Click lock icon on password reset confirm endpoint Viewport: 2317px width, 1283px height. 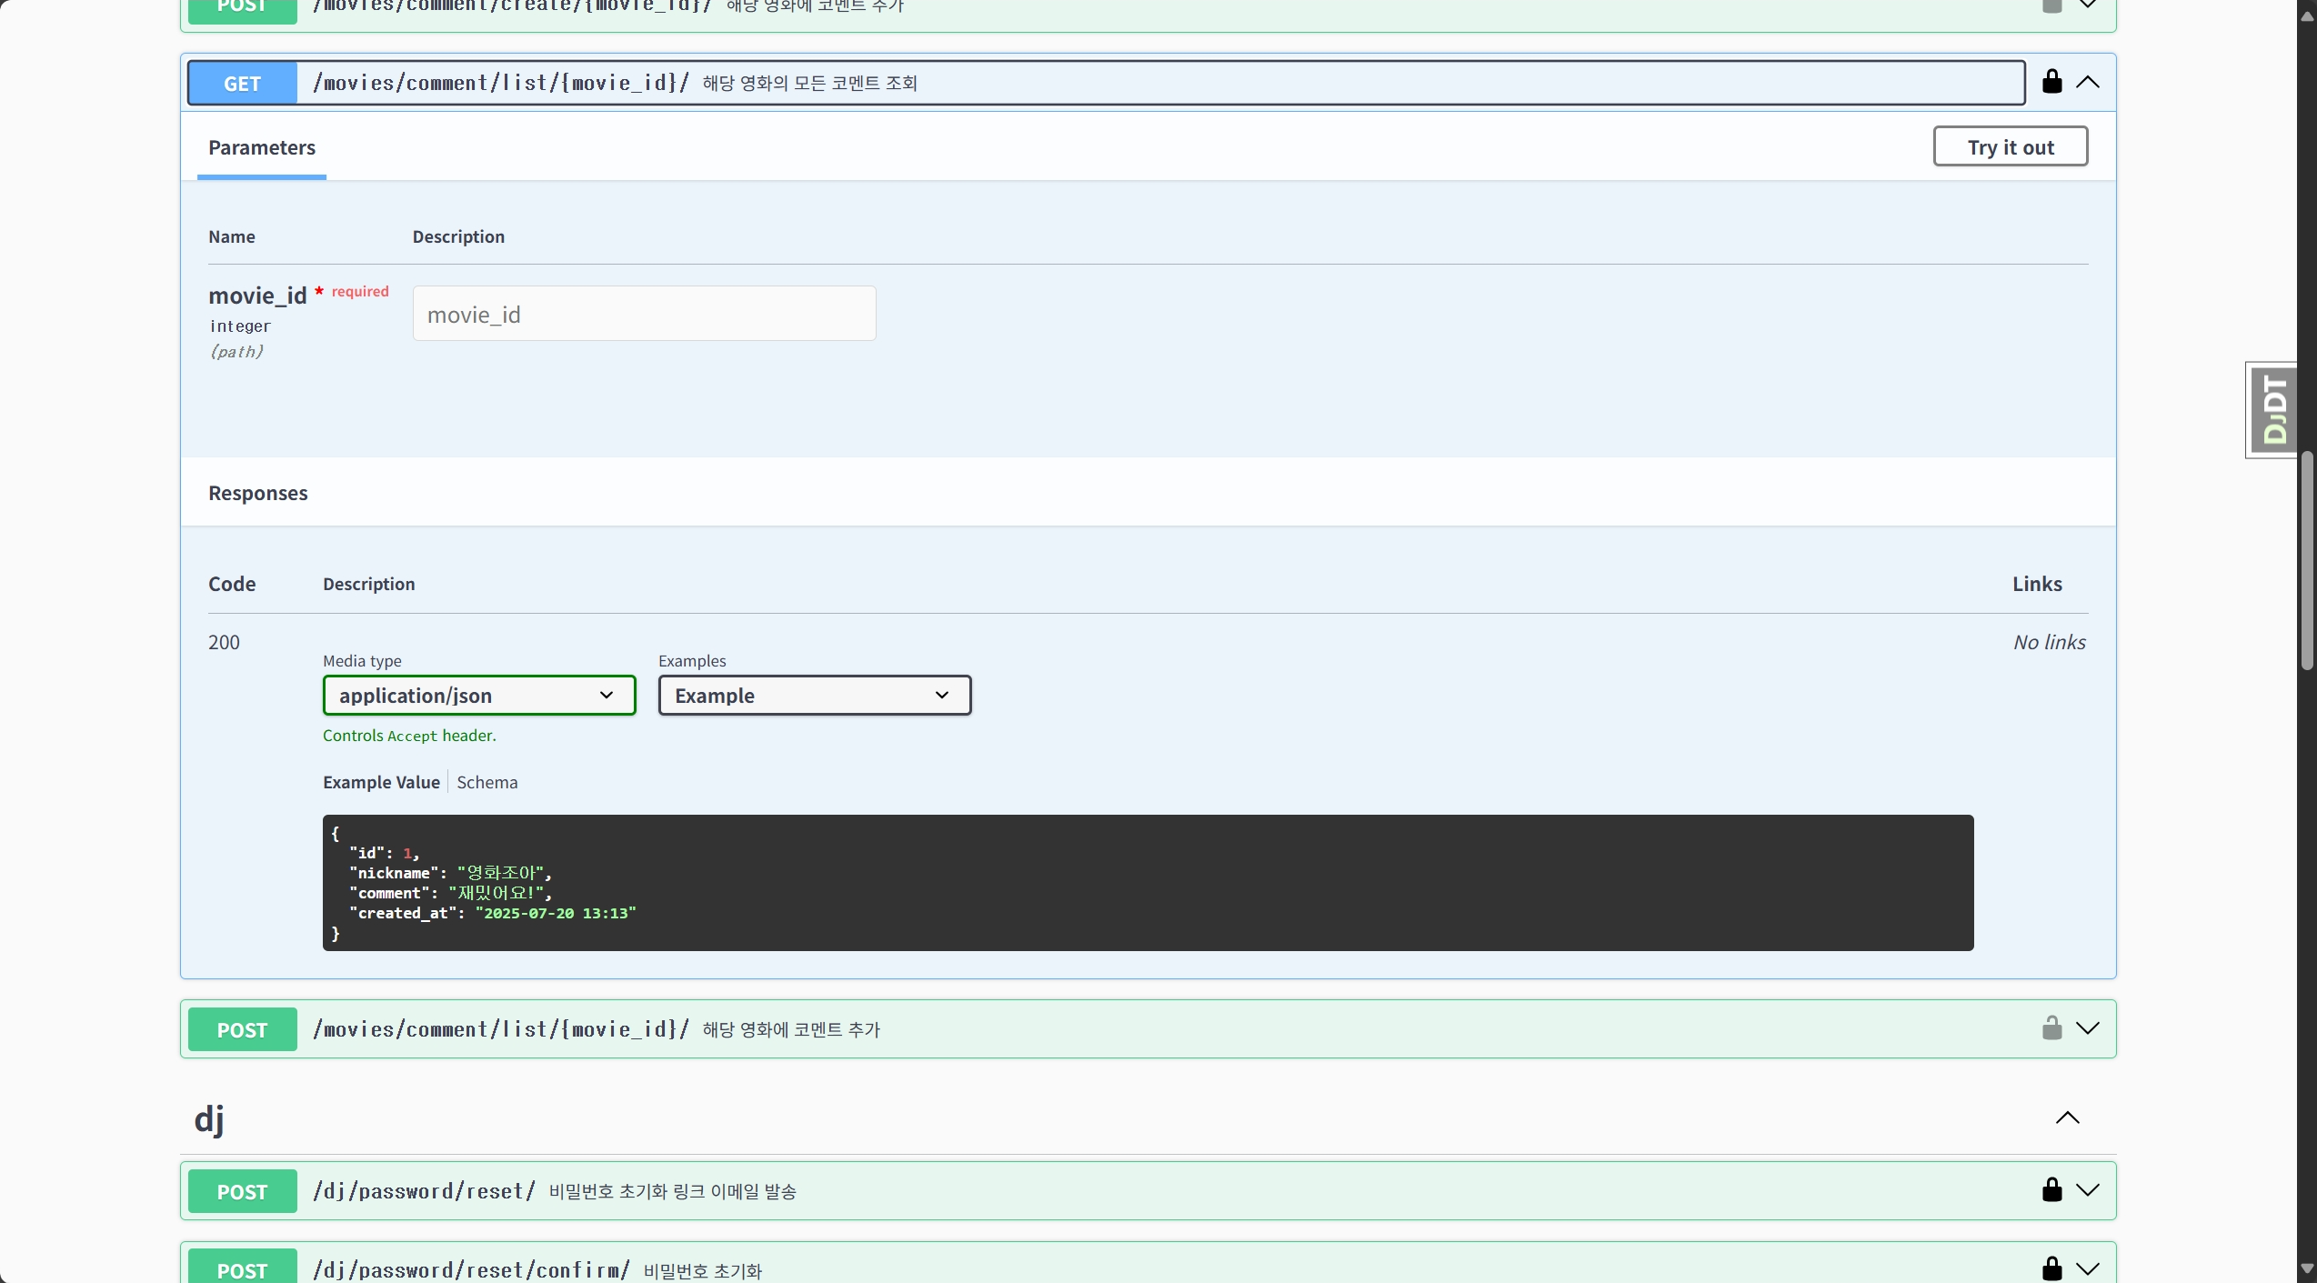click(2051, 1268)
